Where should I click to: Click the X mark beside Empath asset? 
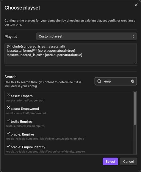pyautogui.click(x=8, y=95)
